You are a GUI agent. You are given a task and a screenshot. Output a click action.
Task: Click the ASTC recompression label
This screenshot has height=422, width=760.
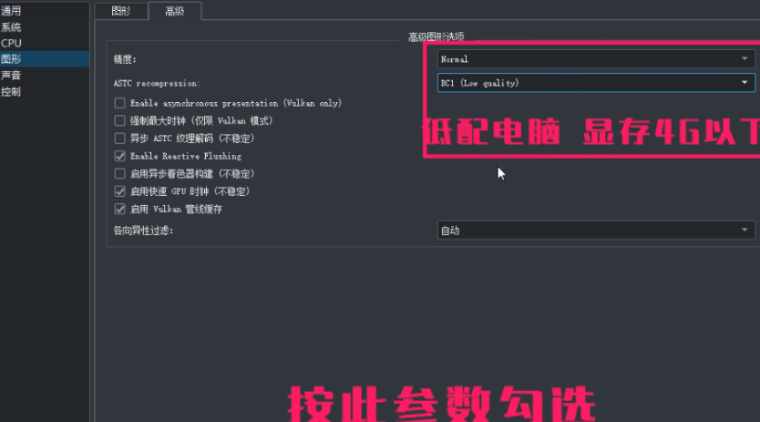coord(157,84)
